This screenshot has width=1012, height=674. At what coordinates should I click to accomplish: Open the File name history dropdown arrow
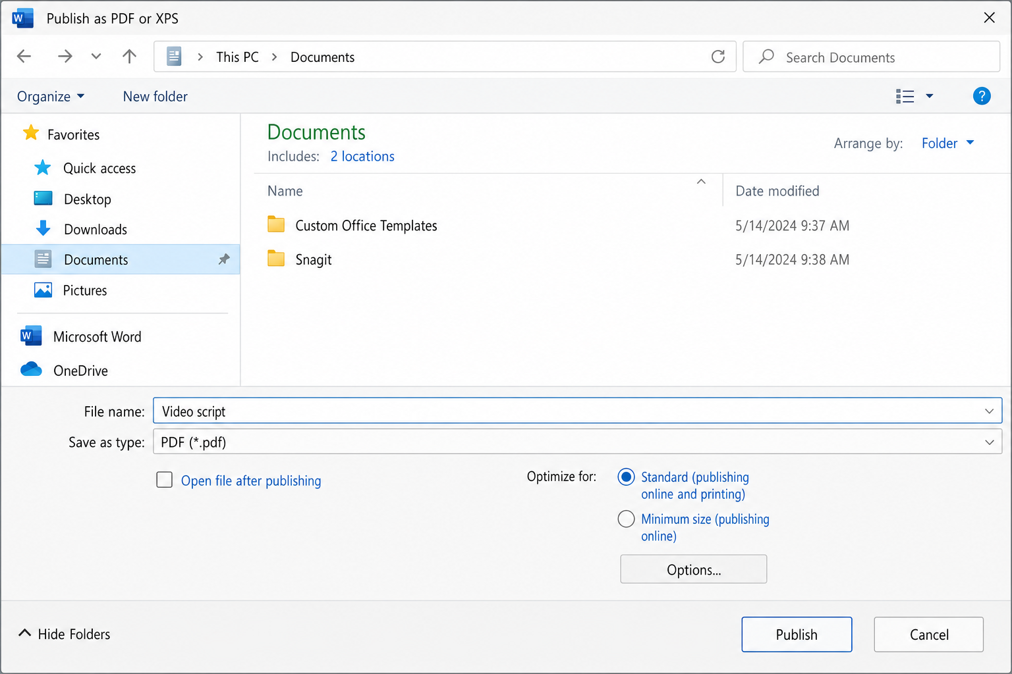[x=989, y=411]
